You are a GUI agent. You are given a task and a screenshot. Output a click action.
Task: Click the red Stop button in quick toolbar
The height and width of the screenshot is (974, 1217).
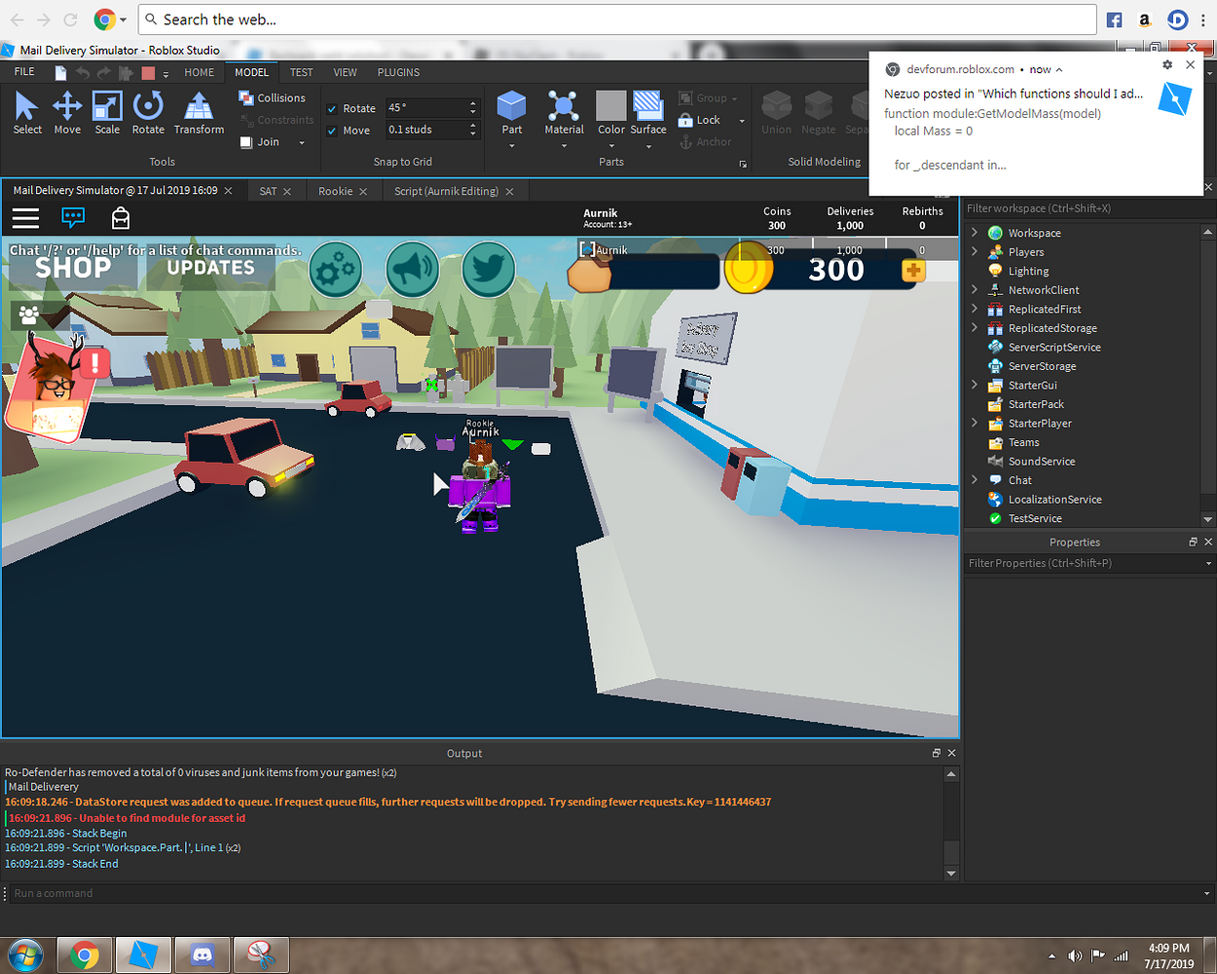tap(148, 73)
